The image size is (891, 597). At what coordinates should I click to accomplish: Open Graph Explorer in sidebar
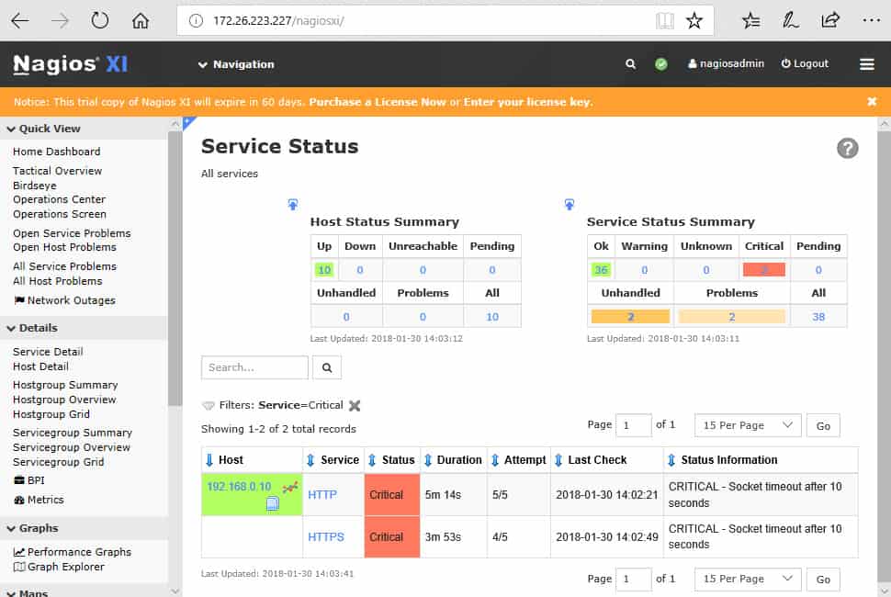pyautogui.click(x=59, y=567)
